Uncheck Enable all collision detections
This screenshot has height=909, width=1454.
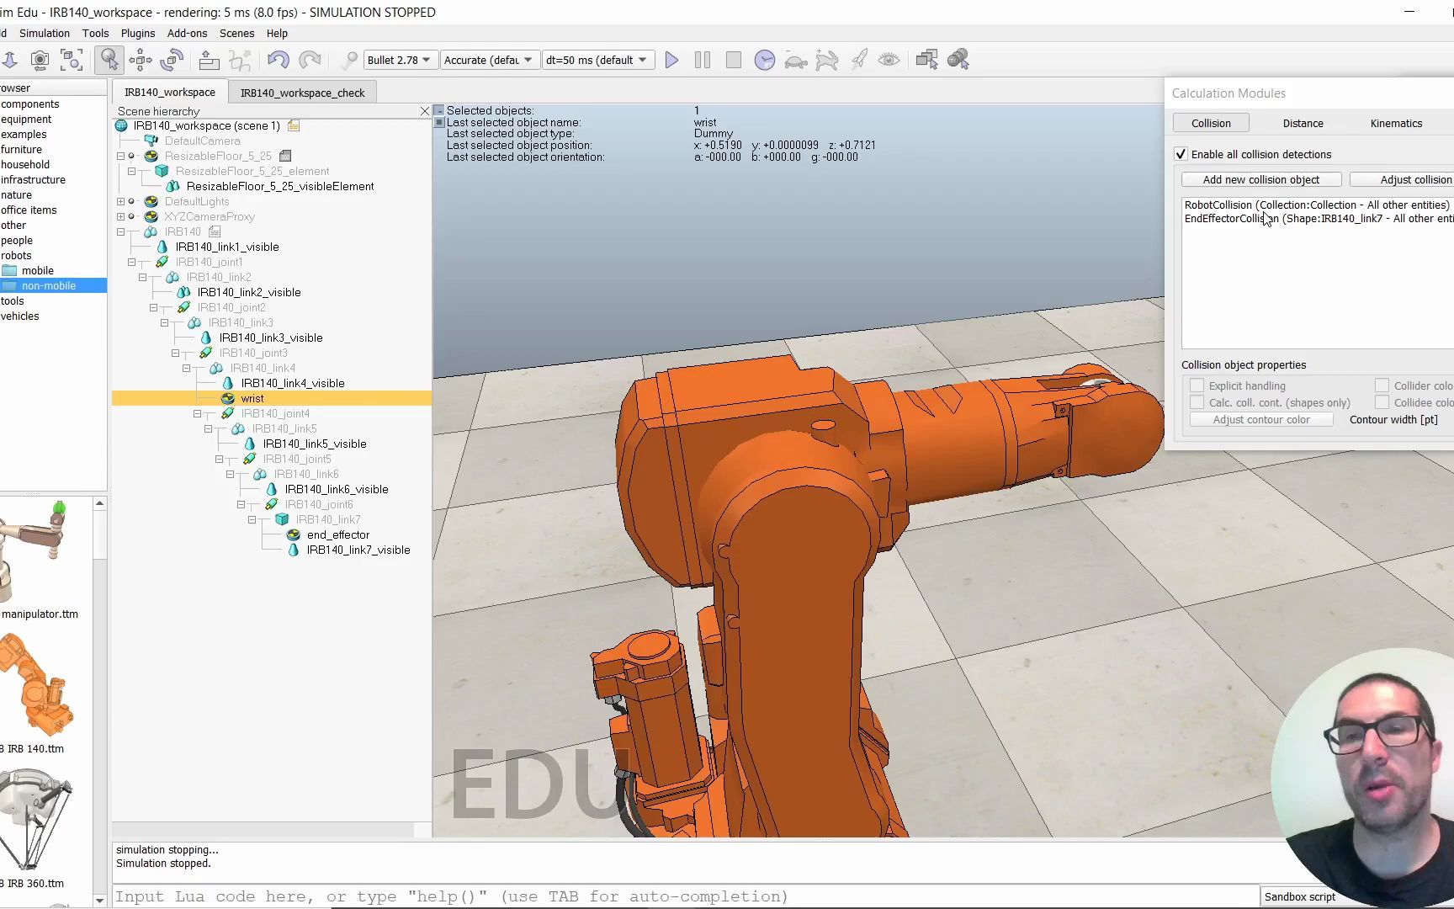click(x=1181, y=154)
